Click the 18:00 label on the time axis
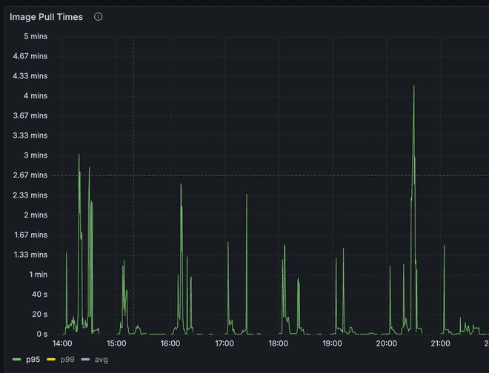Image resolution: width=489 pixels, height=373 pixels. [x=278, y=343]
